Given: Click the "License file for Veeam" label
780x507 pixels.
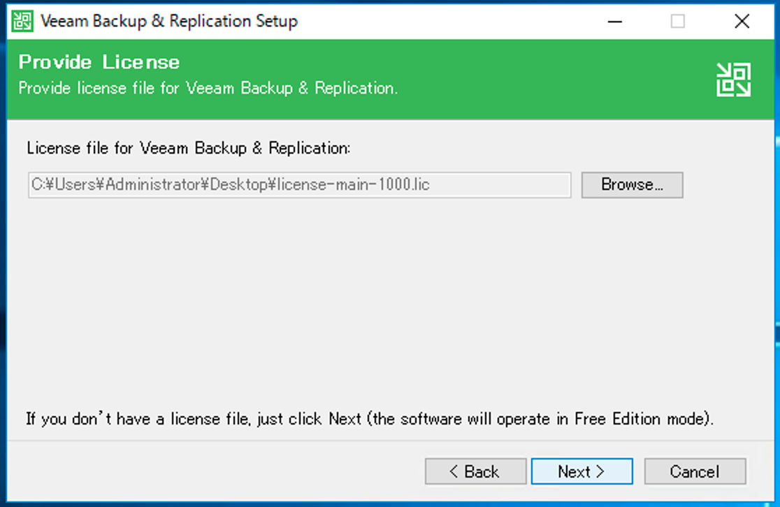Looking at the screenshot, I should coord(189,148).
